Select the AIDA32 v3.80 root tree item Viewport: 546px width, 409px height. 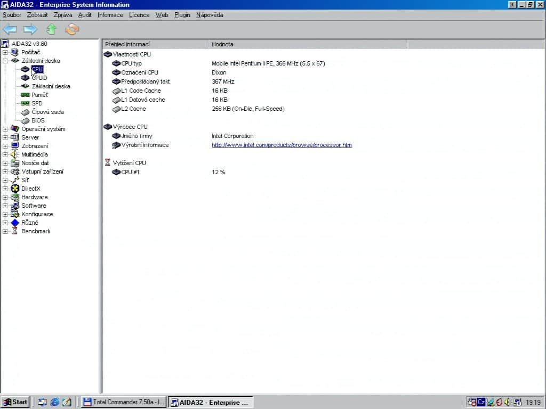click(x=29, y=44)
